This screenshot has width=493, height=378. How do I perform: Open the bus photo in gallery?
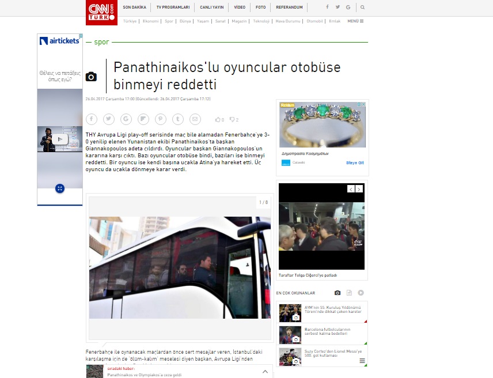pyautogui.click(x=180, y=267)
